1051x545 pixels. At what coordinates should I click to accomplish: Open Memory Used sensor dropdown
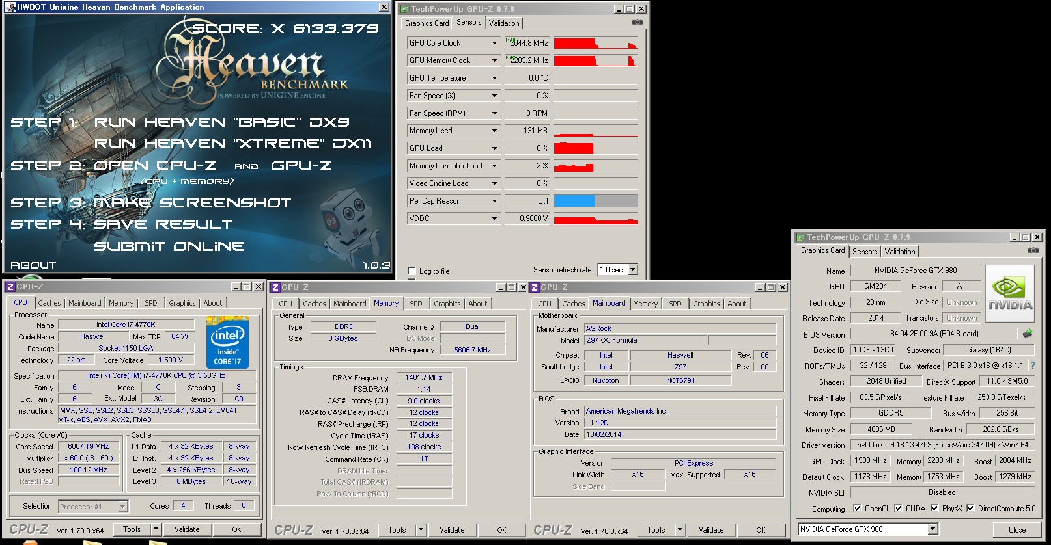[x=494, y=131]
